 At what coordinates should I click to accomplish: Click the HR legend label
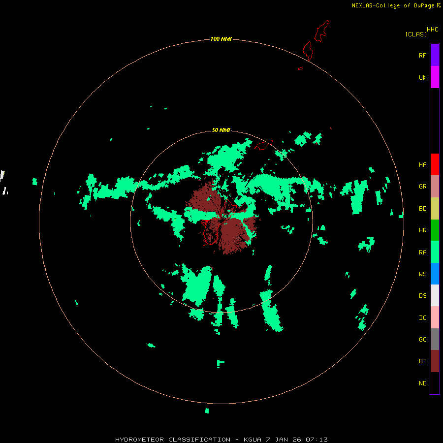pyautogui.click(x=422, y=230)
